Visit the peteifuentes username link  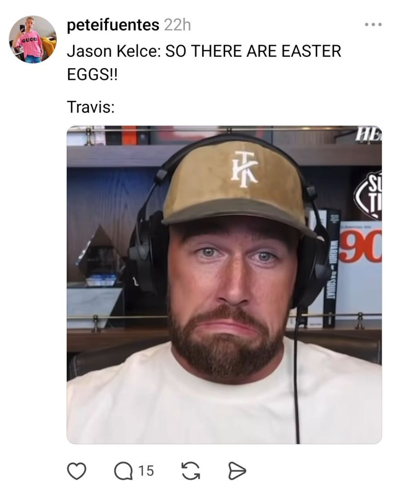point(113,25)
